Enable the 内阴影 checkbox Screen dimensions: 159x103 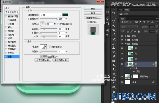tap(6, 31)
